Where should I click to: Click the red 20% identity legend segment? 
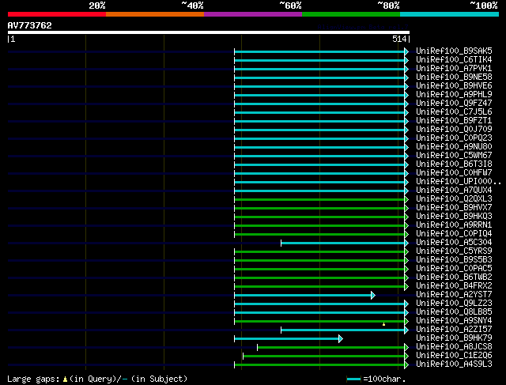point(56,13)
